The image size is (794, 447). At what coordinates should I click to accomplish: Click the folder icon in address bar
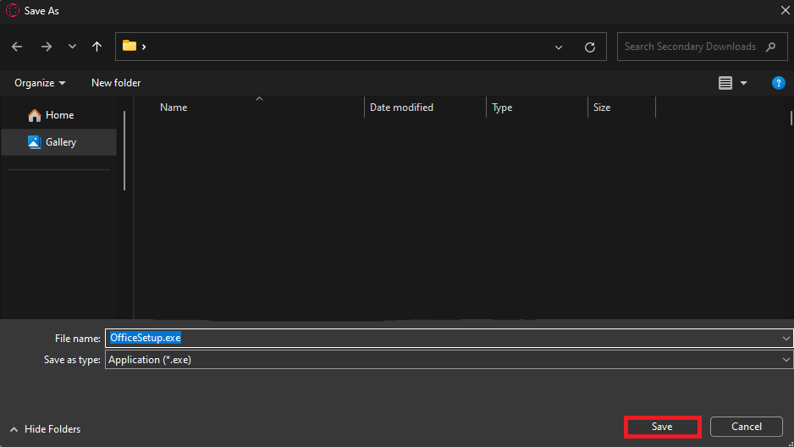pyautogui.click(x=130, y=46)
